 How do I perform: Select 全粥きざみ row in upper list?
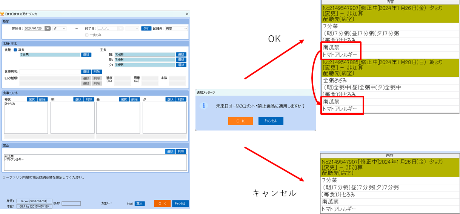[x=390, y=80]
